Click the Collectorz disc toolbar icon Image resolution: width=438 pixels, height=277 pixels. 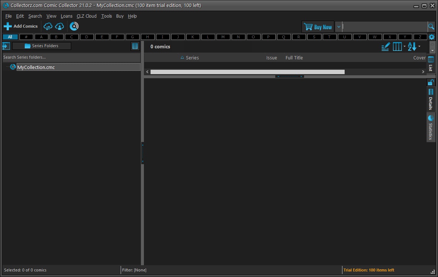74,26
